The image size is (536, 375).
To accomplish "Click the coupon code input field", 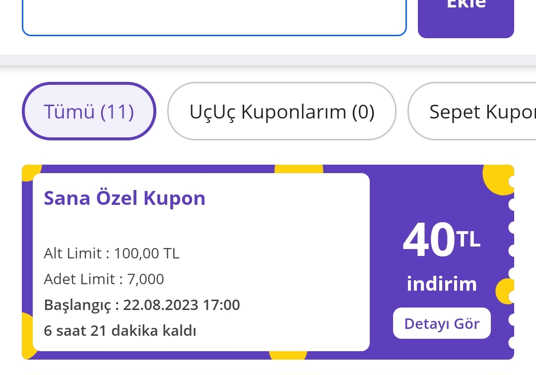I will point(213,17).
